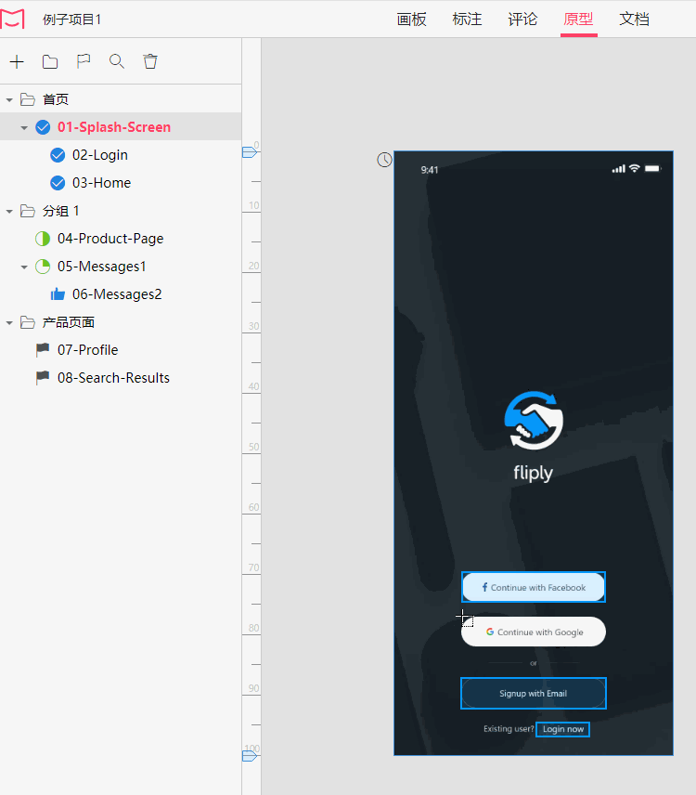Click the flag marker toolbar icon
696x795 pixels.
[84, 61]
